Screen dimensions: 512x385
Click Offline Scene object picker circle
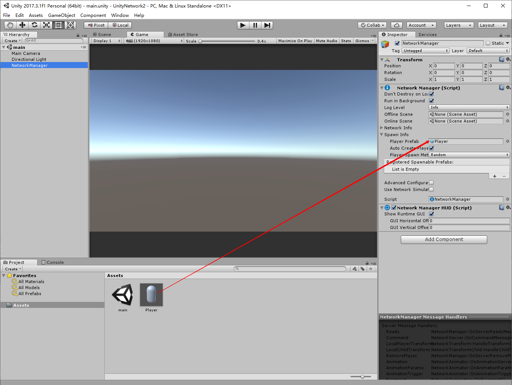pyautogui.click(x=507, y=114)
